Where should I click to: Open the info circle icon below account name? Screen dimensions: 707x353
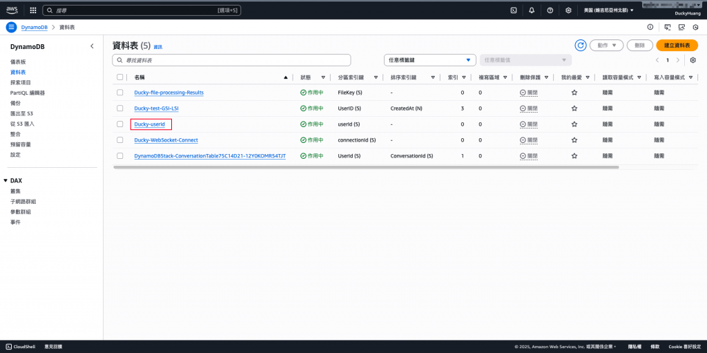pos(650,27)
